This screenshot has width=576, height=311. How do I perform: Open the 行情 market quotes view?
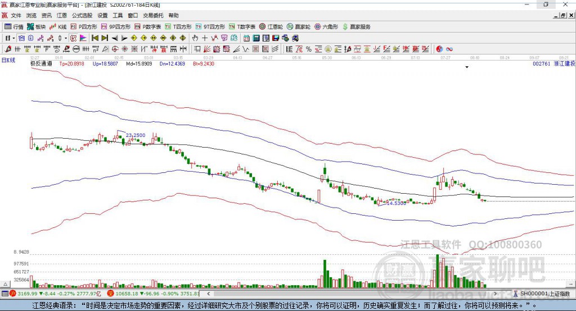coord(13,27)
